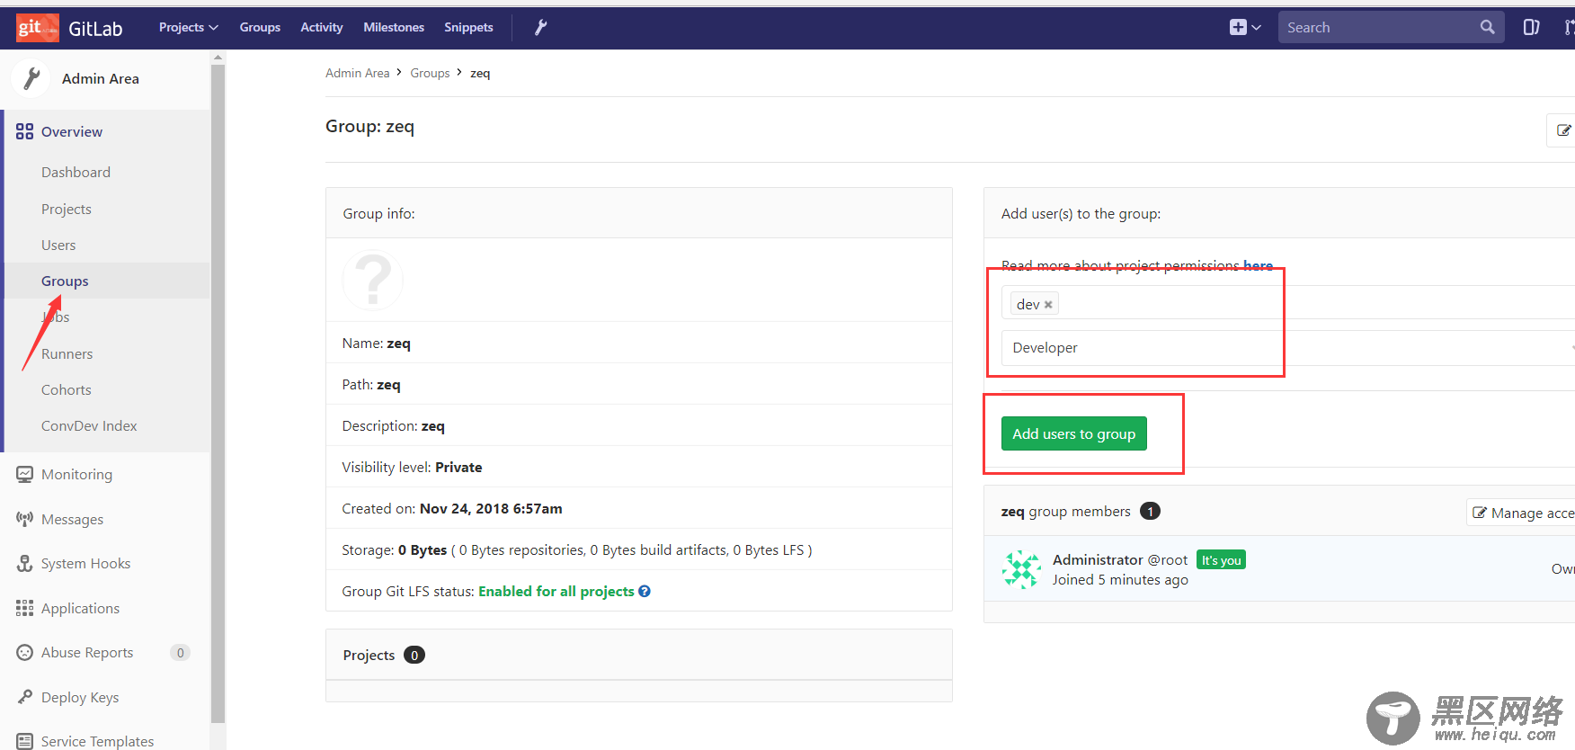
Task: Click the Administrator avatar image
Action: [1021, 569]
